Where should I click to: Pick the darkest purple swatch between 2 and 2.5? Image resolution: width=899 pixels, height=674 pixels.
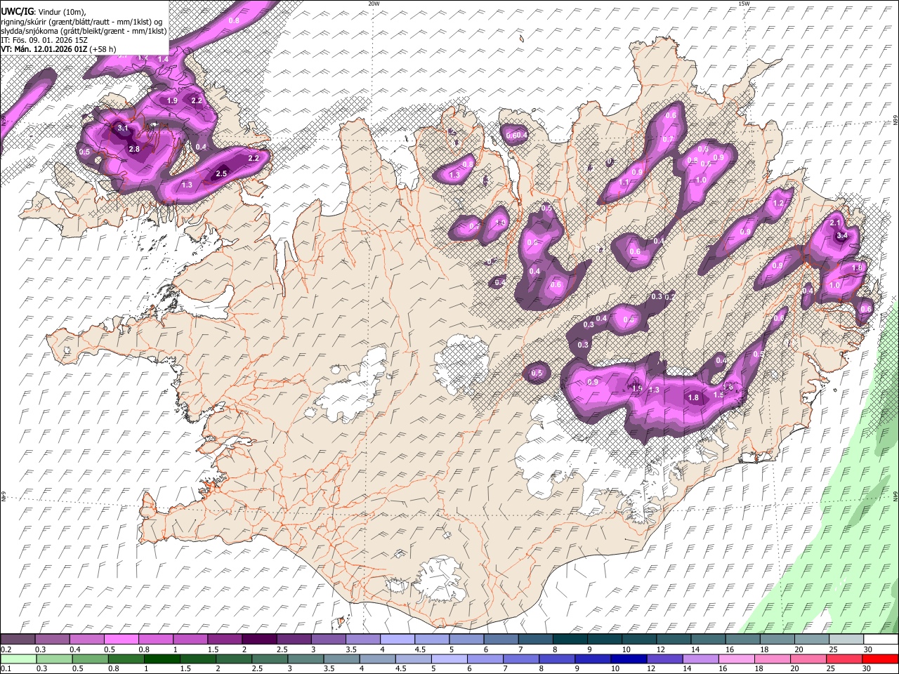tap(259, 640)
